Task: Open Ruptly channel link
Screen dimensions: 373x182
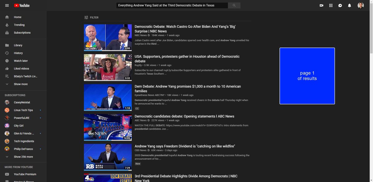Action: point(138,65)
